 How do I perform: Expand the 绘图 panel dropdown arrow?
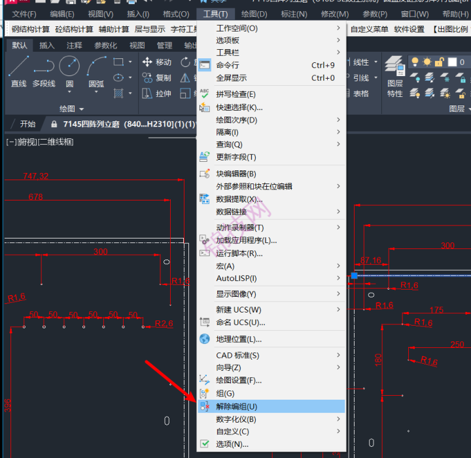(81, 109)
